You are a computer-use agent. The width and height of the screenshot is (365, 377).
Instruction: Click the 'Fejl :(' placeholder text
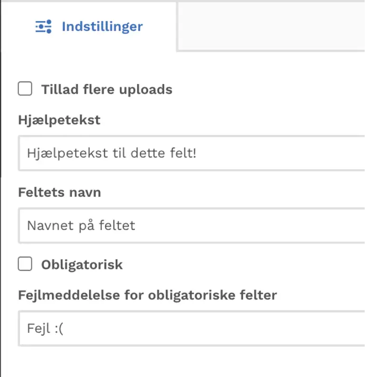click(x=45, y=329)
